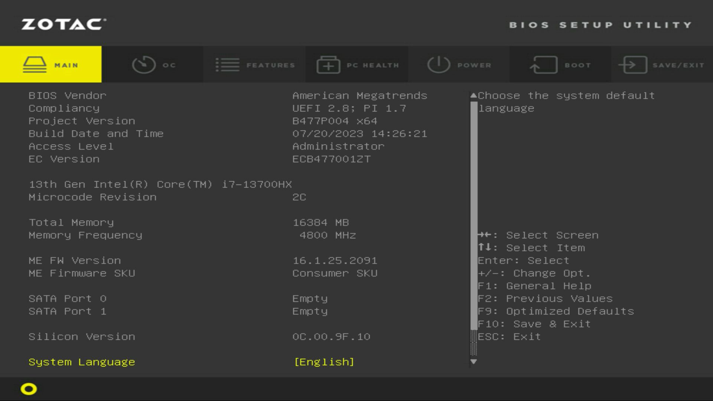Click the Save/Exit arrow icon
The height and width of the screenshot is (401, 713).
(x=633, y=65)
